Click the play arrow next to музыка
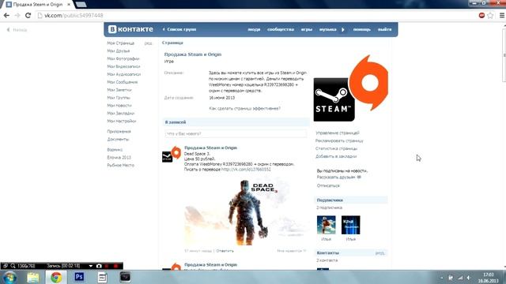506x284 pixels. 343,29
